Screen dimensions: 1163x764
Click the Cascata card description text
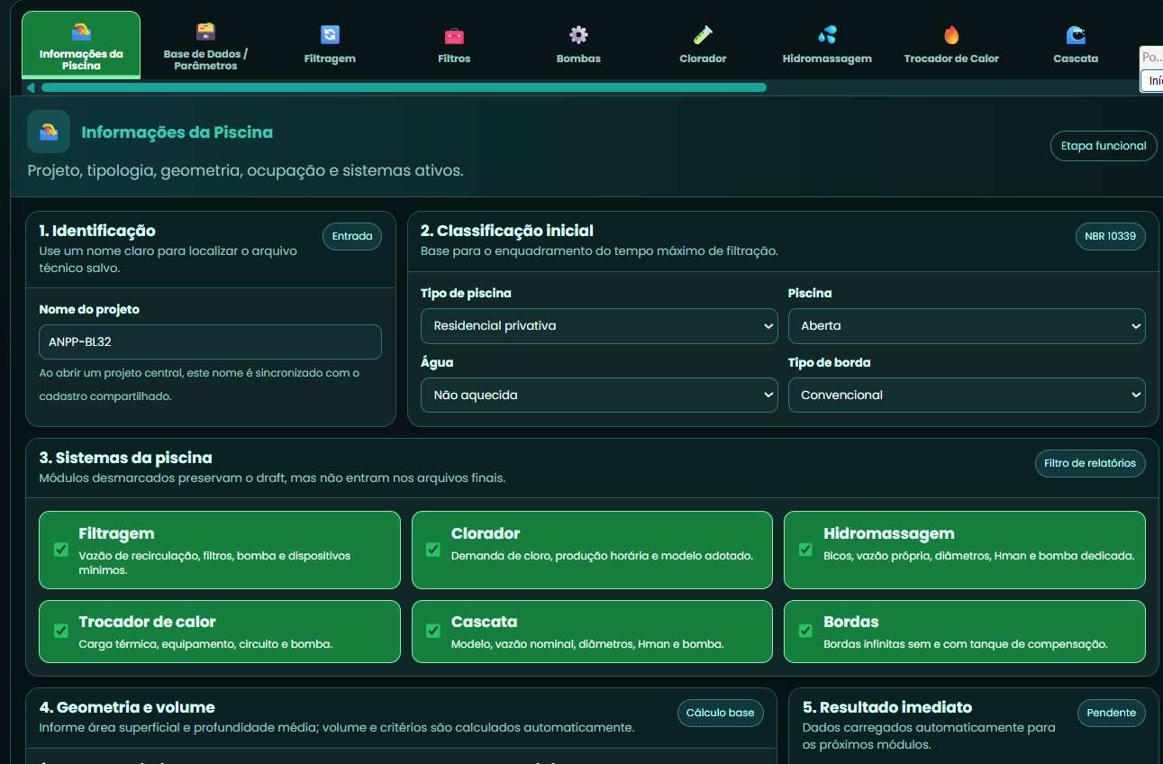click(x=587, y=644)
